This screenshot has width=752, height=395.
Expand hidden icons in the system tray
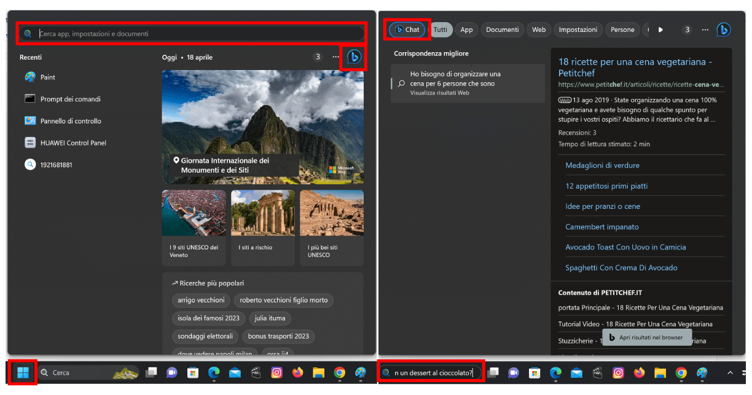(x=730, y=372)
